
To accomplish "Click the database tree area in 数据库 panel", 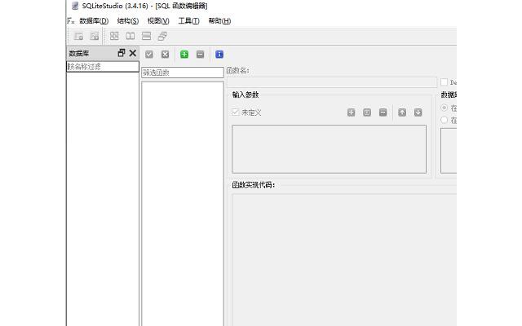I will tap(103, 199).
